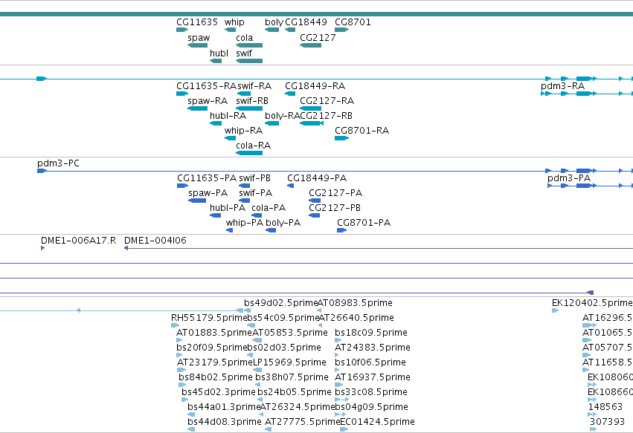Click the CG2127-PA protein label
The image size is (633, 433).
[x=335, y=193]
